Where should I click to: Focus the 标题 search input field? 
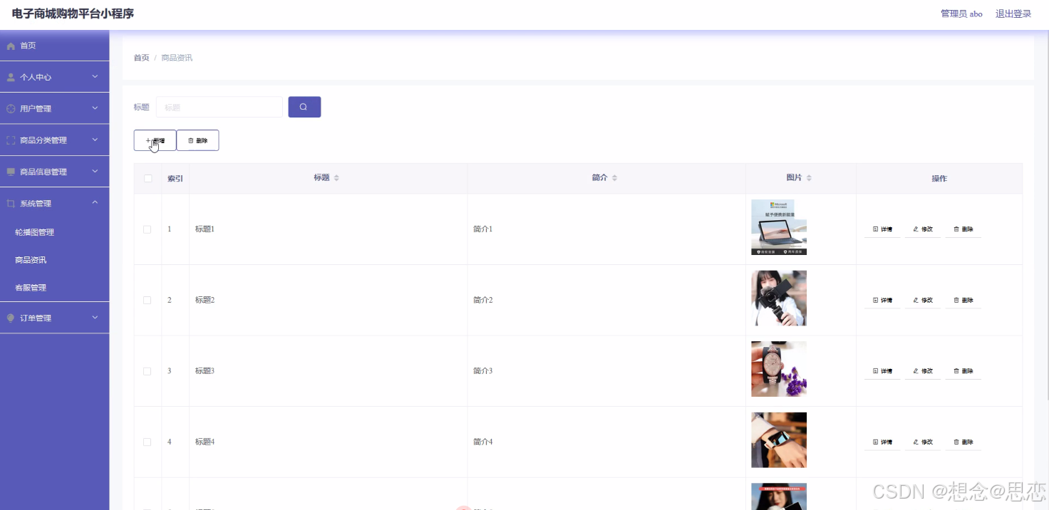coord(219,107)
